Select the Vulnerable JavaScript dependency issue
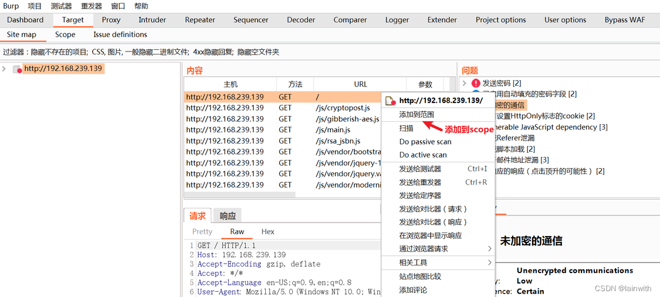 click(x=551, y=127)
